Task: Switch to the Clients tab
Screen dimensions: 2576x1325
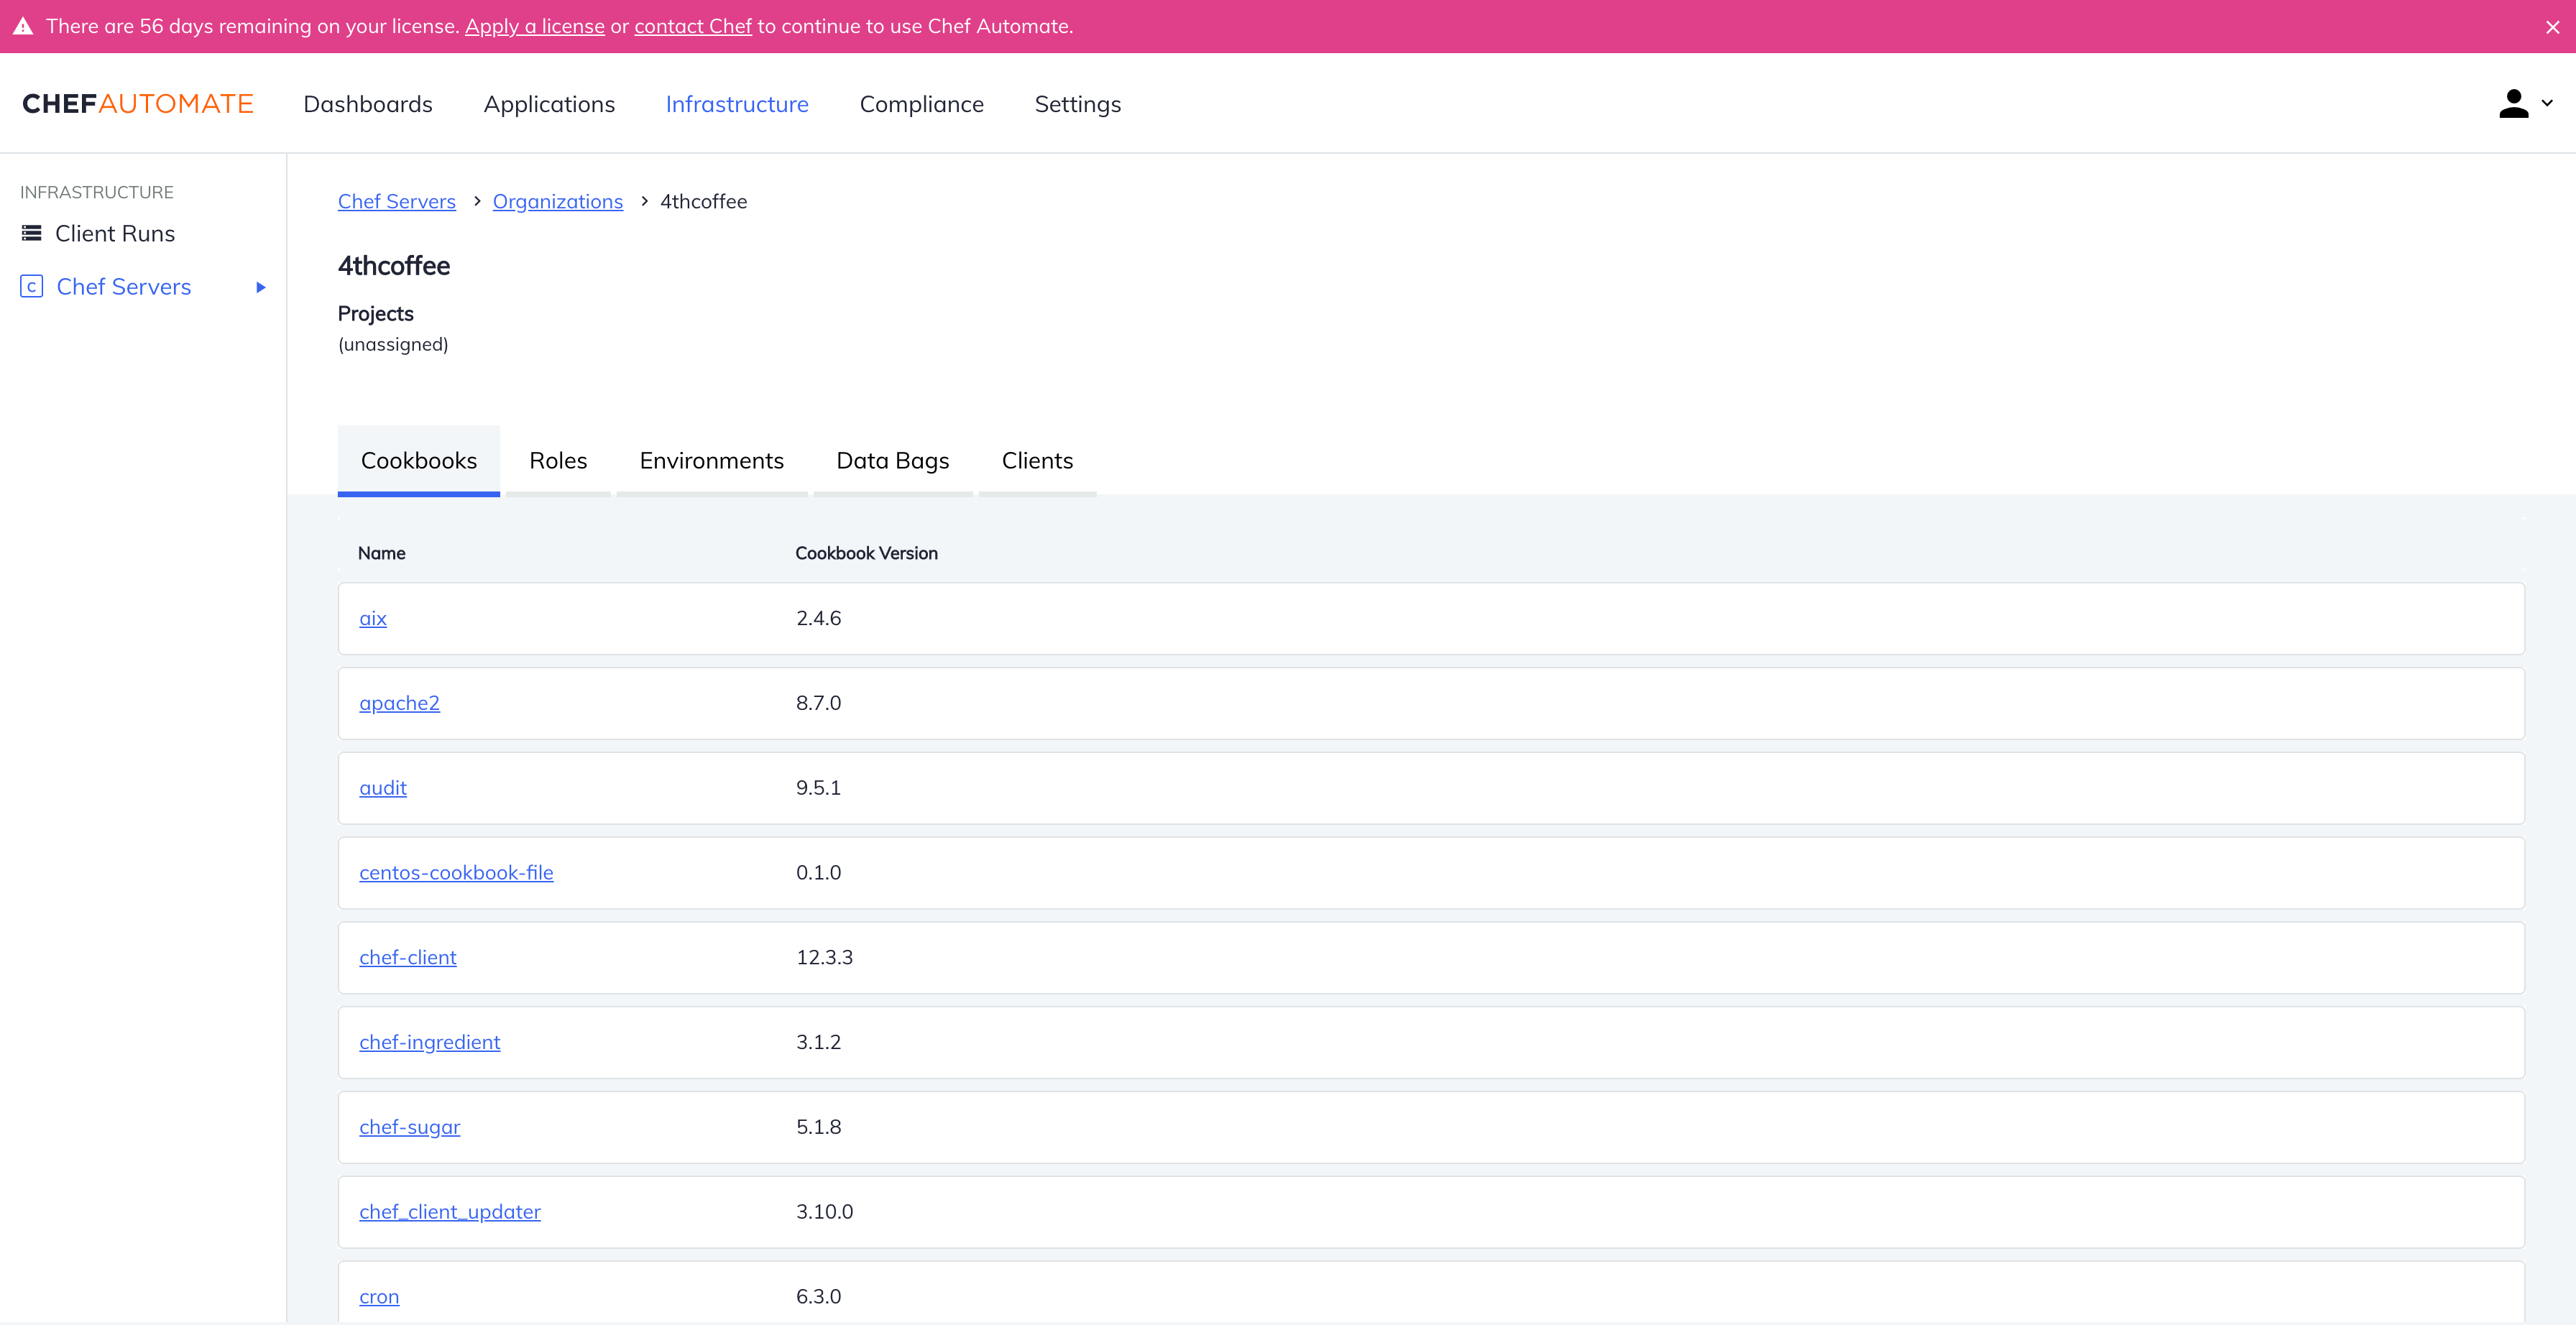Action: click(1037, 460)
